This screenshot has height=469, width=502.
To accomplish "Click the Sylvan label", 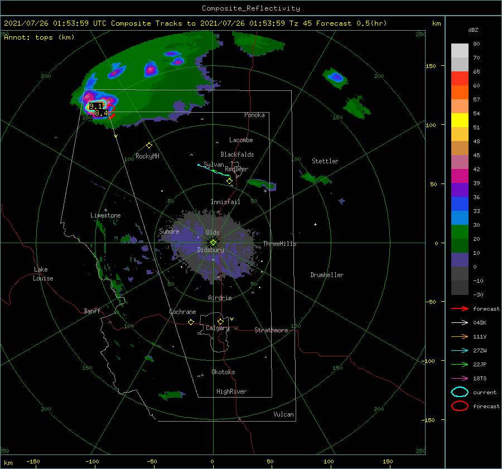I will (x=214, y=165).
